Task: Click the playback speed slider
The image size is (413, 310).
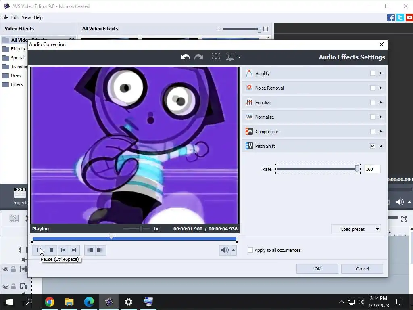Action: click(136, 229)
